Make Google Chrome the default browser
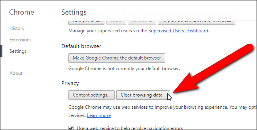The height and width of the screenshot is (130, 257). tap(117, 58)
